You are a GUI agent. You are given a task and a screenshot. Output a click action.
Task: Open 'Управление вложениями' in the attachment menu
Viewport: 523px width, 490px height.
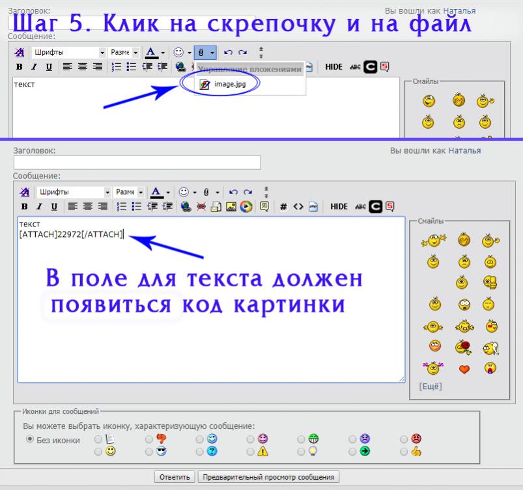(x=250, y=68)
